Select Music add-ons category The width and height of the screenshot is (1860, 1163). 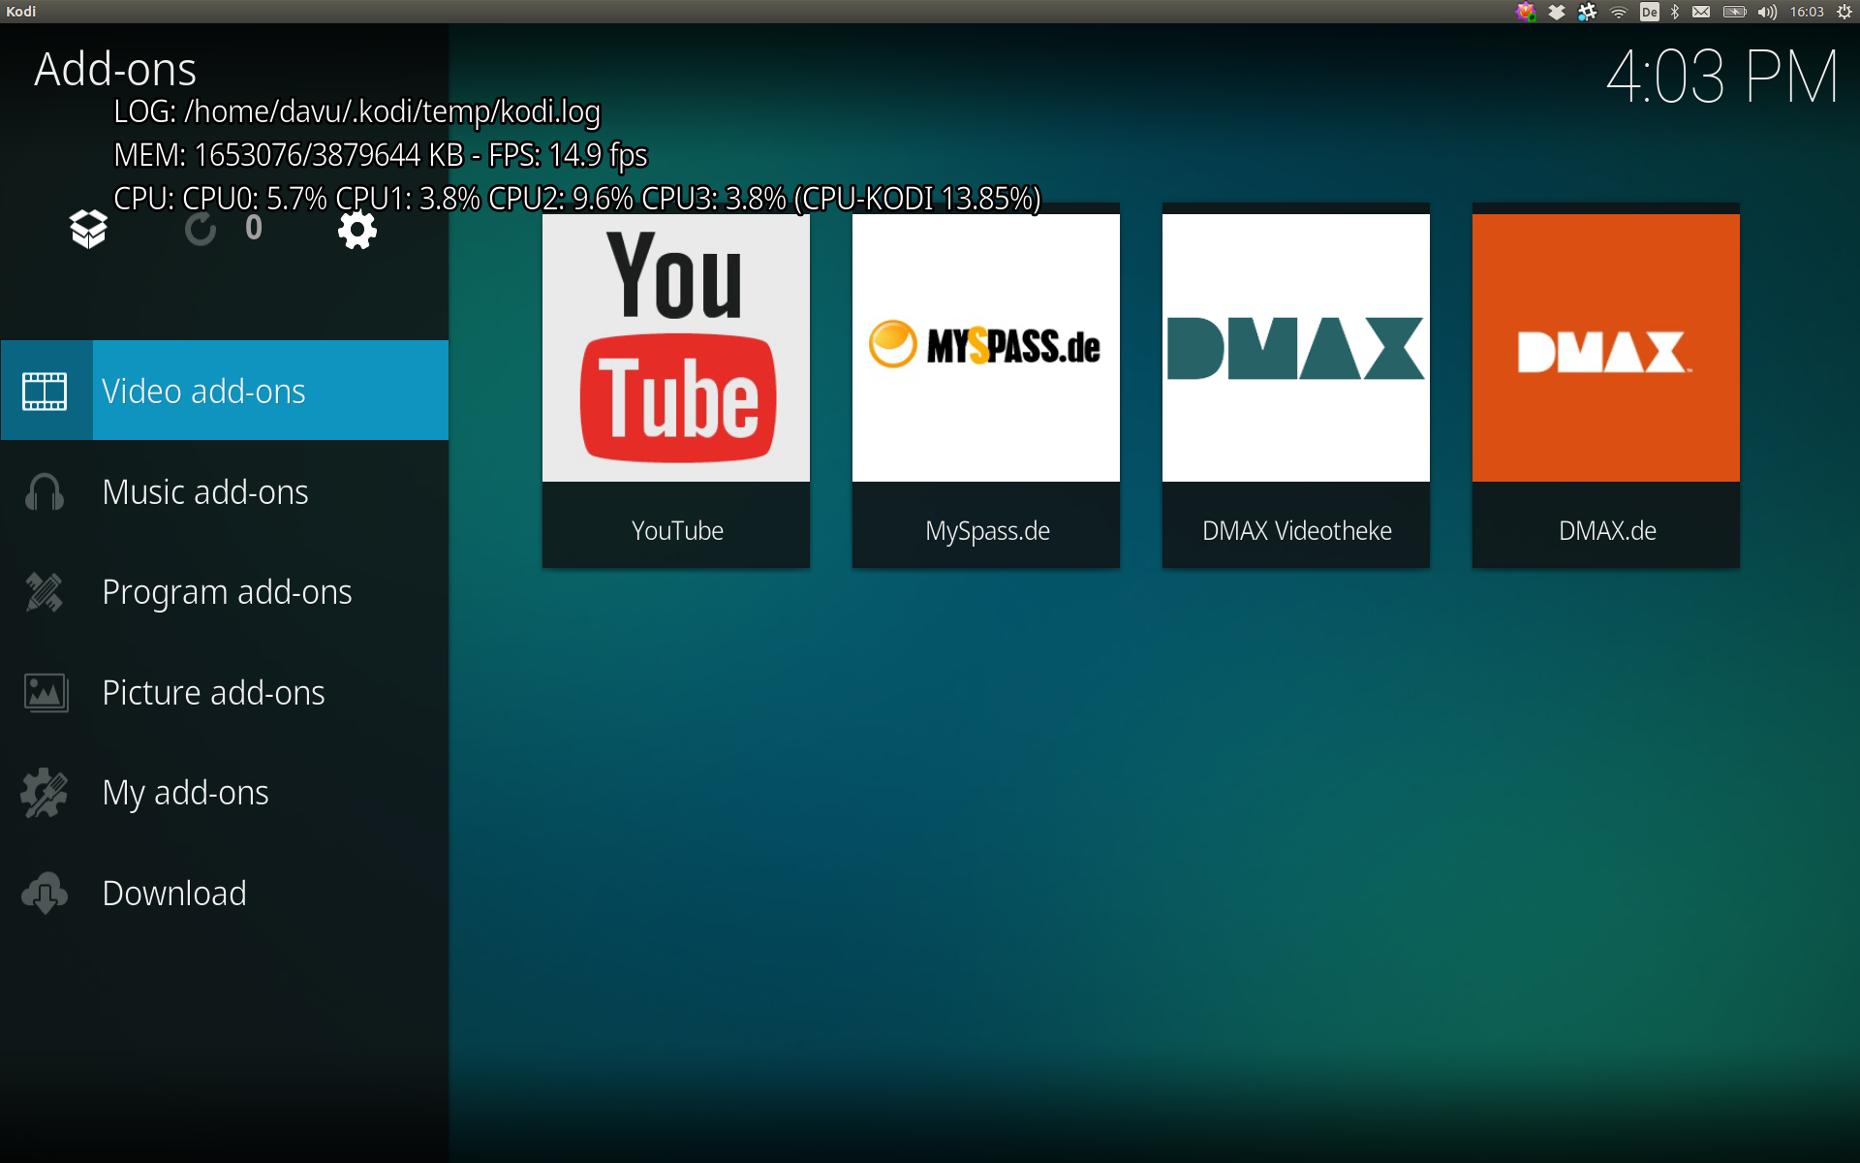tap(225, 491)
